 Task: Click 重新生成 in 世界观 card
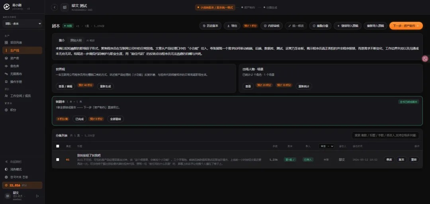pos(105,86)
